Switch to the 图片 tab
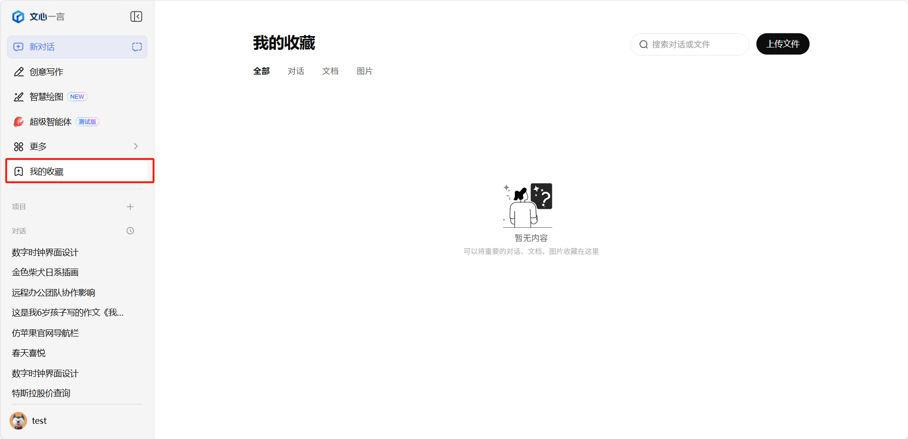 click(365, 71)
